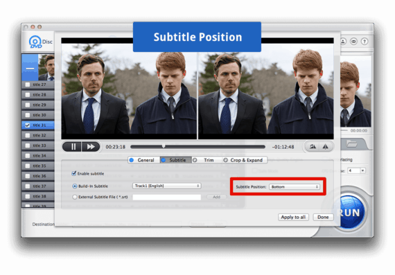Check the title 28 checkbox
This screenshot has height=275, width=395.
tap(28, 95)
